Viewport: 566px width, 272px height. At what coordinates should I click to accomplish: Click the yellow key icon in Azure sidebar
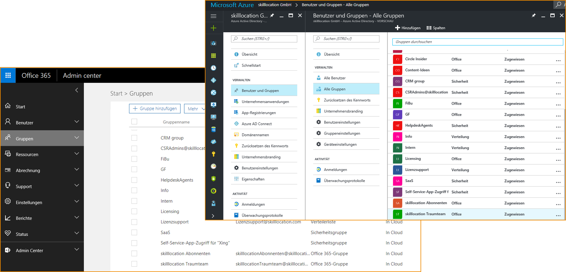click(214, 154)
